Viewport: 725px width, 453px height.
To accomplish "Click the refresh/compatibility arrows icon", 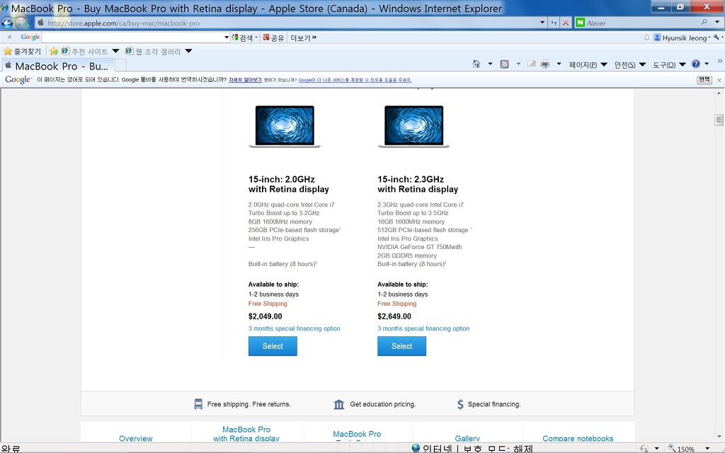I will coord(554,22).
